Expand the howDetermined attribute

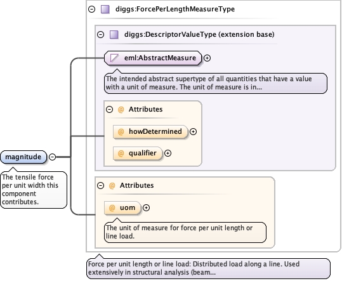click(x=193, y=132)
